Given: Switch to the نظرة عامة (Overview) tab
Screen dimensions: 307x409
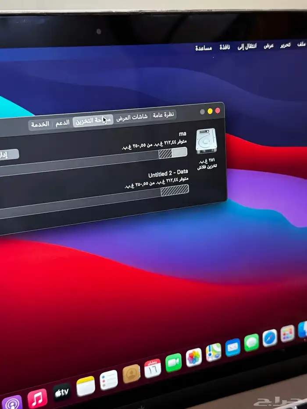Looking at the screenshot, I should coord(163,115).
